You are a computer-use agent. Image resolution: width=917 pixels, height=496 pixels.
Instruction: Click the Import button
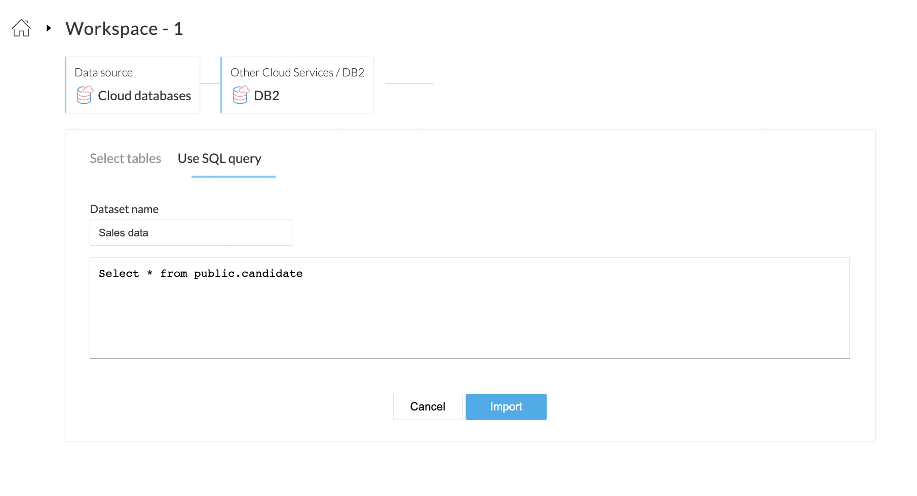pyautogui.click(x=506, y=407)
